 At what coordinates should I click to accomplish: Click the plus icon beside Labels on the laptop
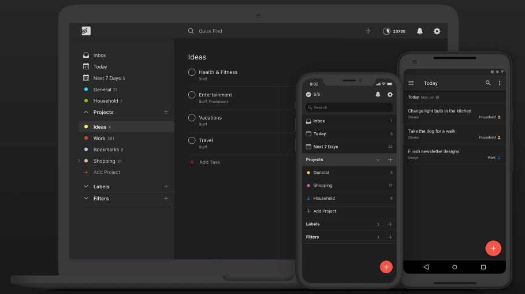point(166,186)
